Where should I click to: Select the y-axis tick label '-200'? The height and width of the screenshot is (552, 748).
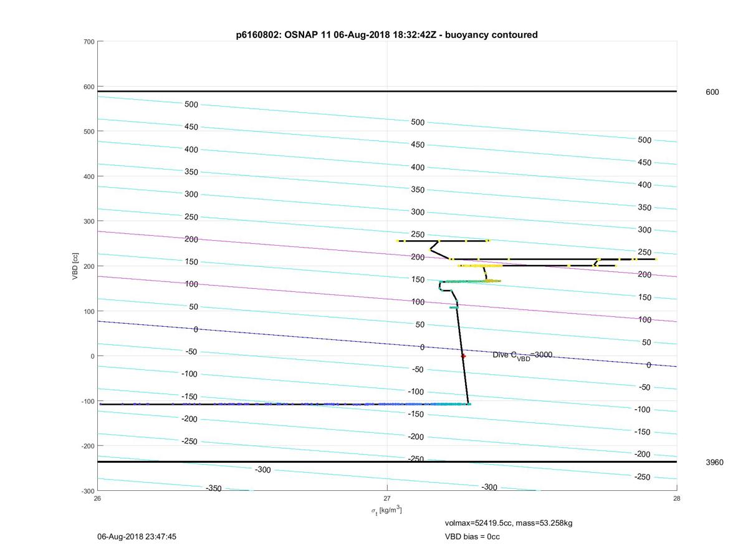88,446
